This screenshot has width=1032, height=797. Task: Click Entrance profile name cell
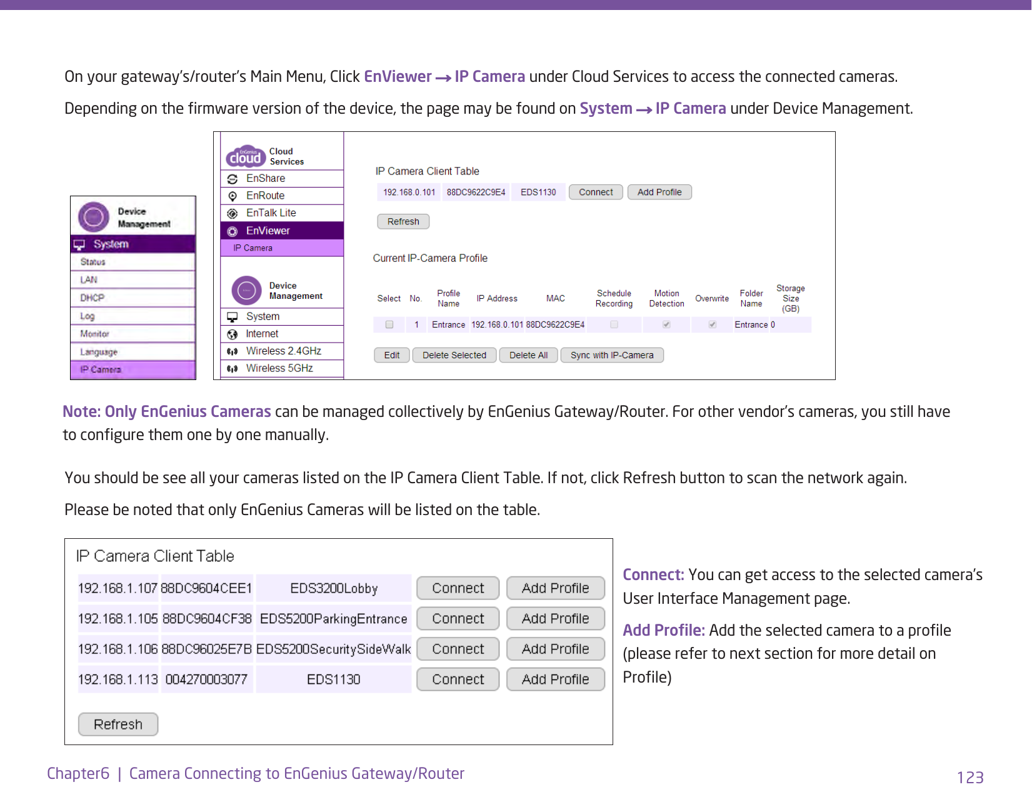point(448,324)
